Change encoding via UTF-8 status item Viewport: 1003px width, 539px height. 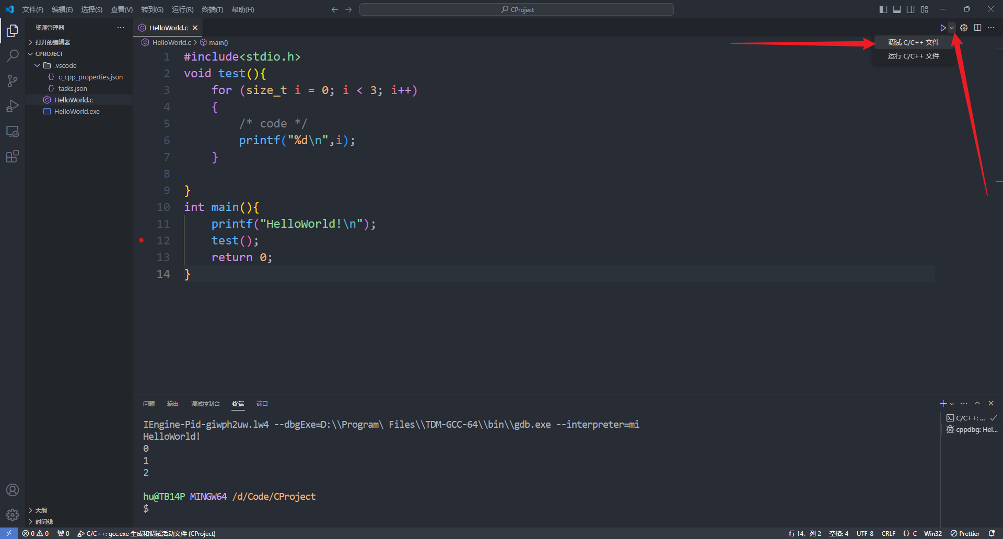(x=865, y=533)
